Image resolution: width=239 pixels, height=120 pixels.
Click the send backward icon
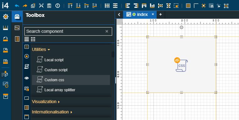click(x=95, y=6)
